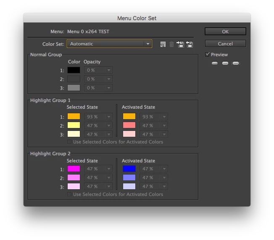
Task: Pick the bright yellow Selected State swatch
Action: 74,125
